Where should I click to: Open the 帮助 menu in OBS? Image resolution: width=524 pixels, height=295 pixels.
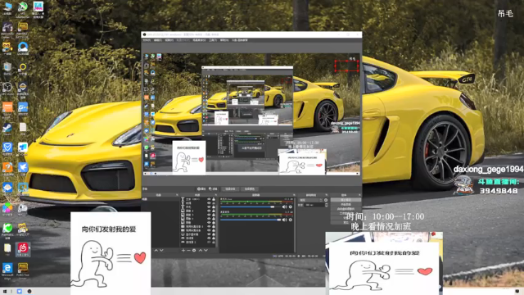(224, 40)
